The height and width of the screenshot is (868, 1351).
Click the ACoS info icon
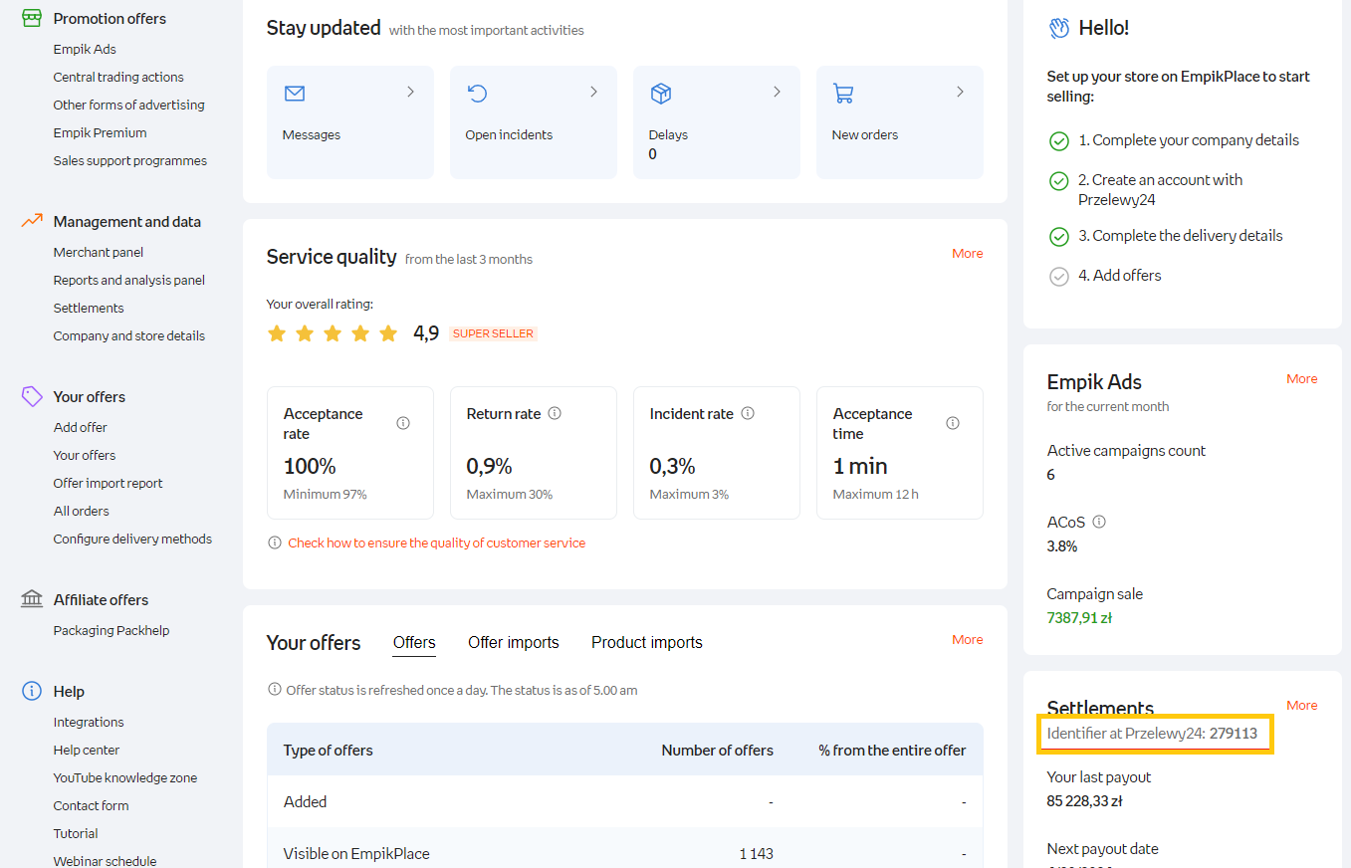(x=1099, y=522)
